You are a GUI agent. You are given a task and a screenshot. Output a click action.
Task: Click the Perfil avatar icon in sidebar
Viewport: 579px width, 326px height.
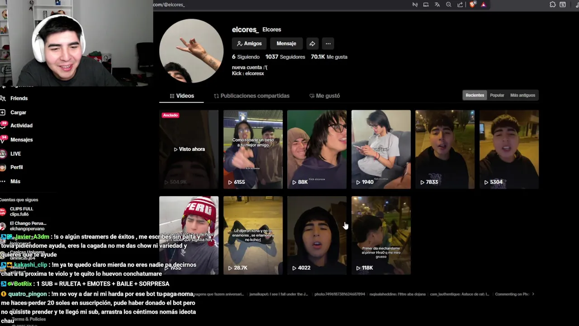(x=3, y=167)
